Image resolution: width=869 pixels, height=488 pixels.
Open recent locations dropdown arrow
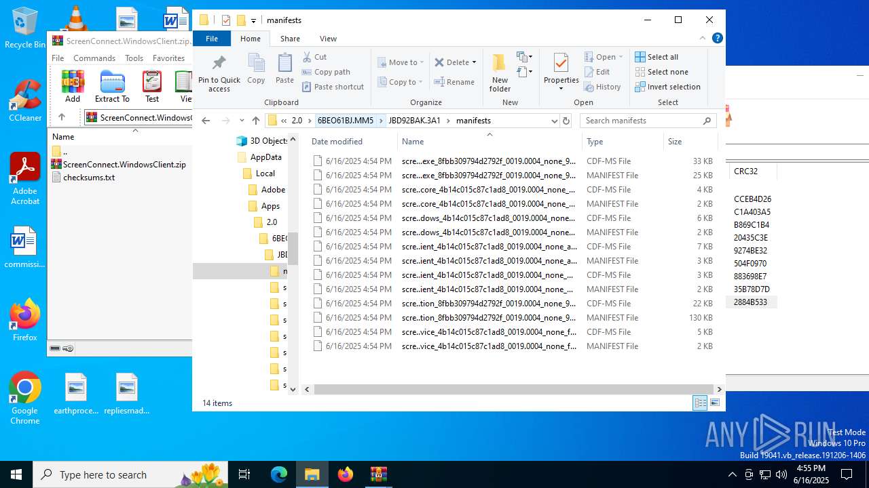(242, 121)
